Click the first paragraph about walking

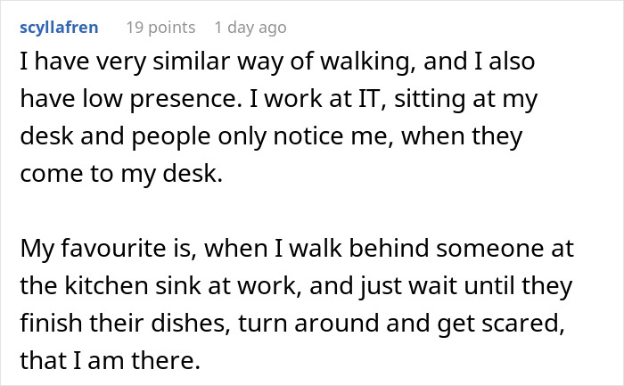[278, 118]
